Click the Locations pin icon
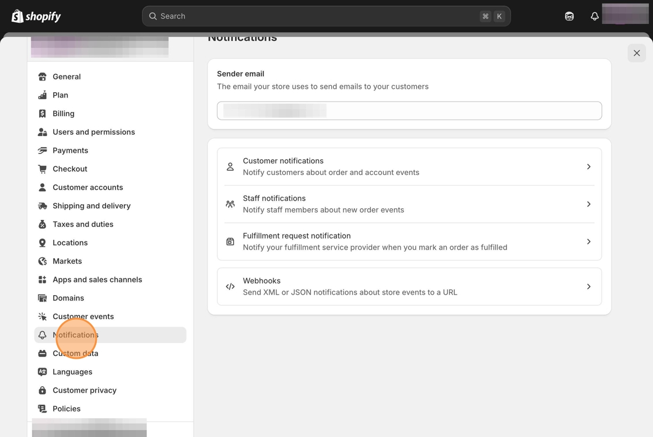Image resolution: width=653 pixels, height=437 pixels. click(43, 243)
